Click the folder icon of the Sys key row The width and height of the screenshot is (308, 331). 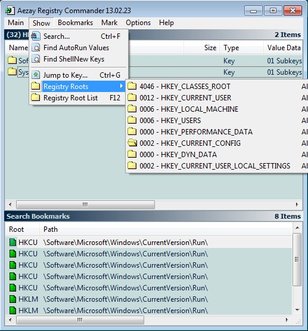click(x=12, y=72)
